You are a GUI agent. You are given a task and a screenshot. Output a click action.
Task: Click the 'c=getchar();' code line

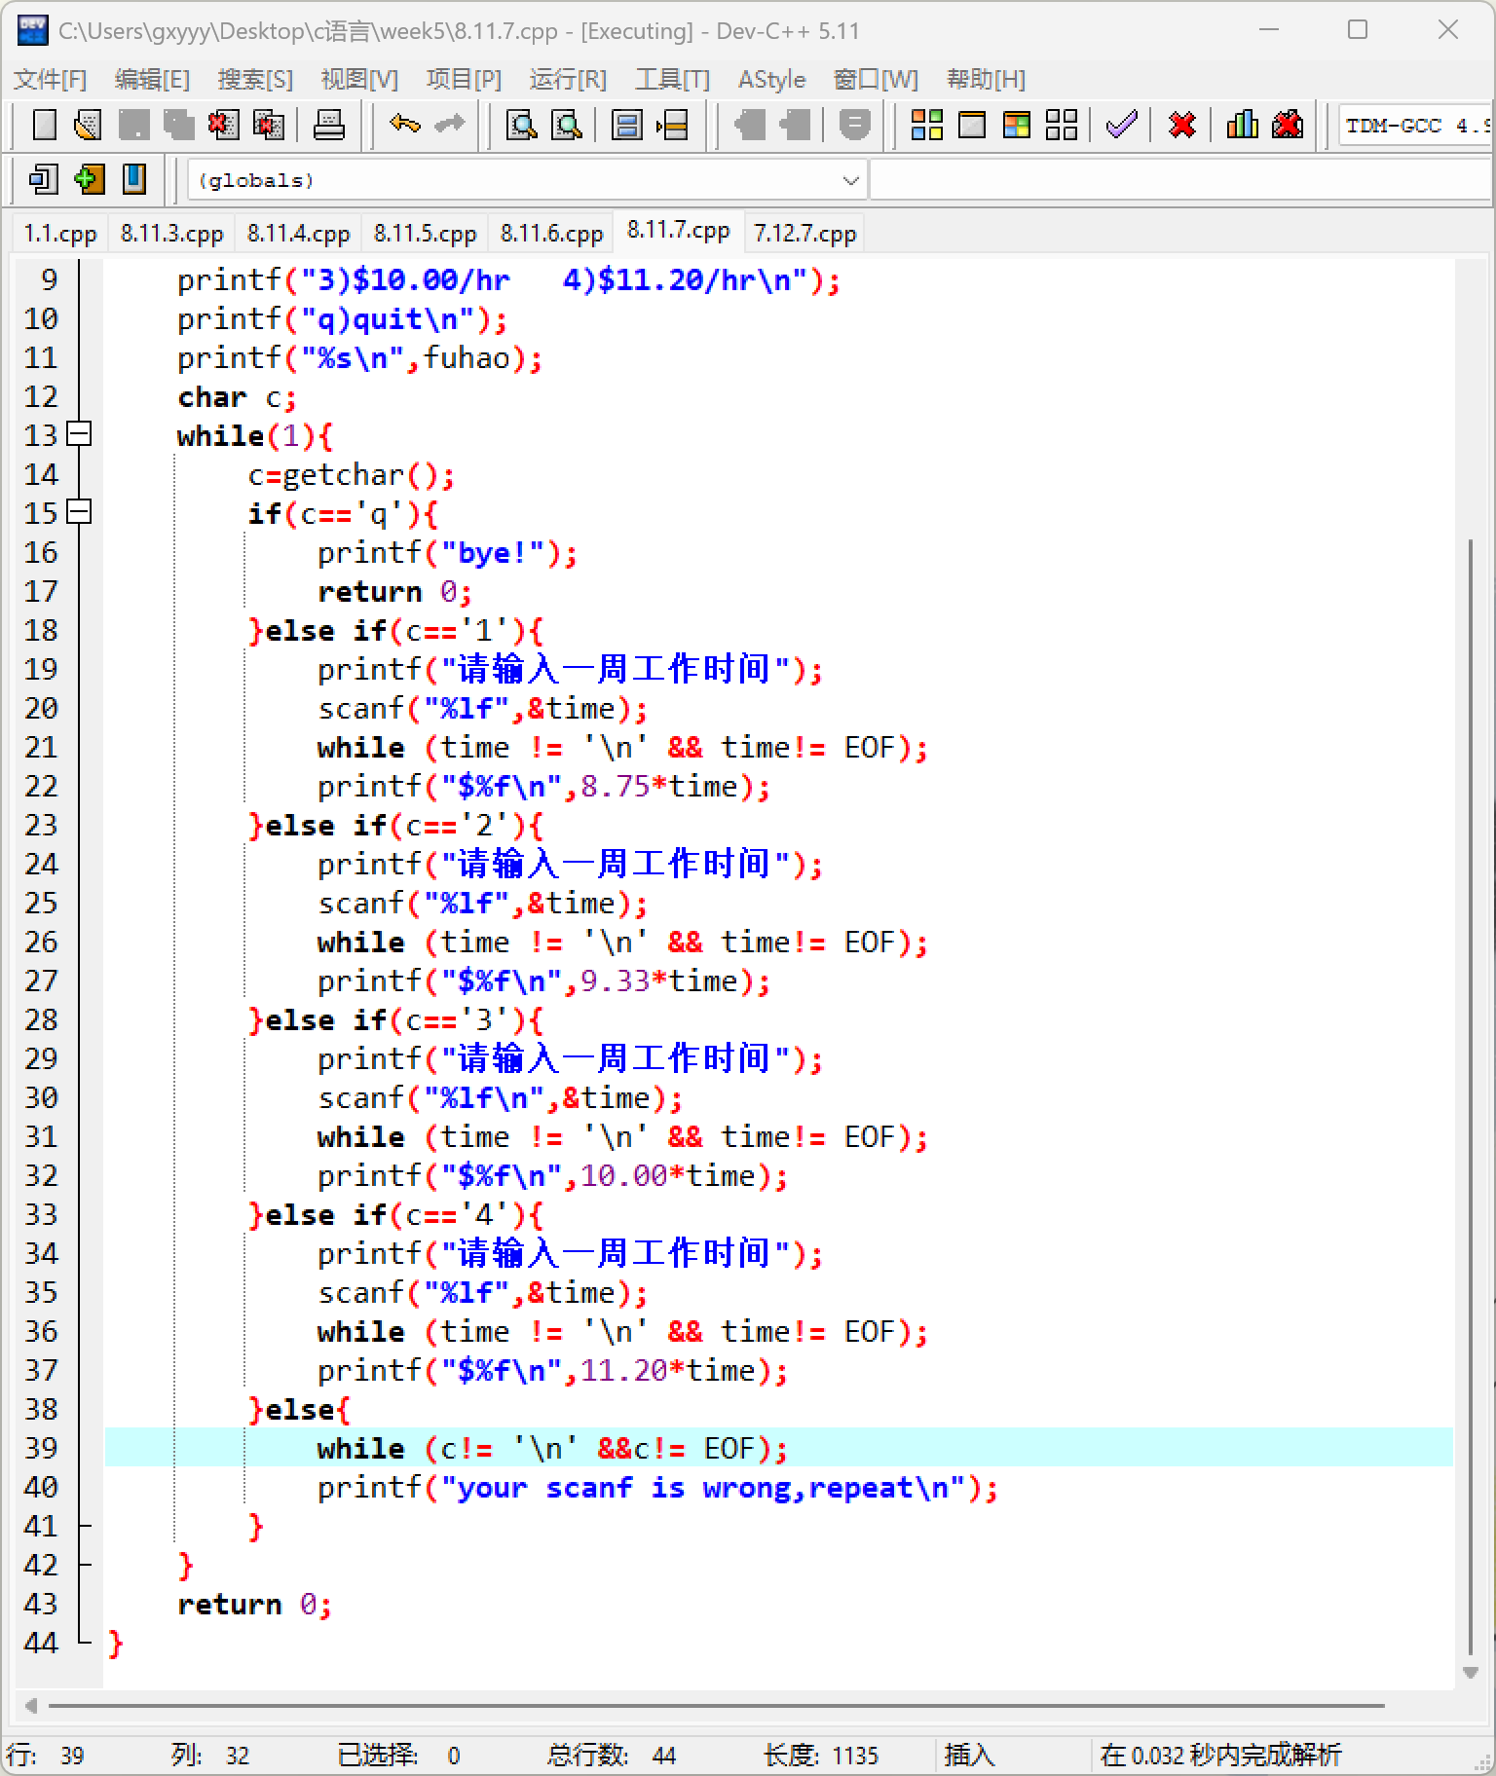[x=351, y=474]
